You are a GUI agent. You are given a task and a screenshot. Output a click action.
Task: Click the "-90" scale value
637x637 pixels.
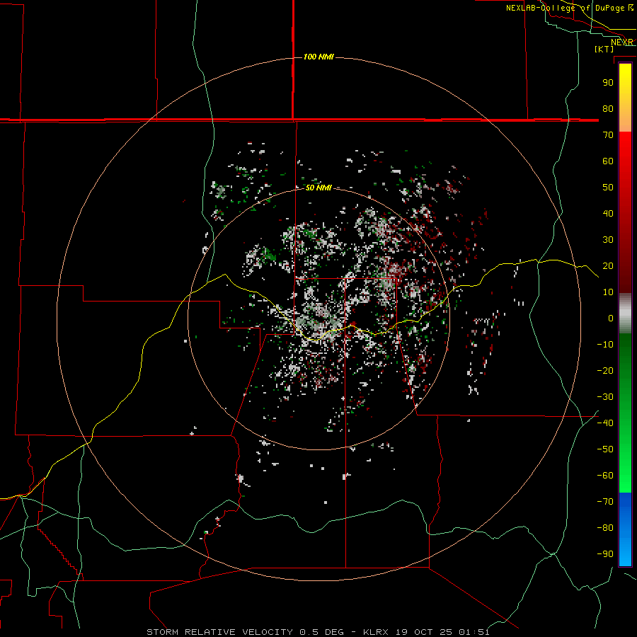[x=605, y=553]
